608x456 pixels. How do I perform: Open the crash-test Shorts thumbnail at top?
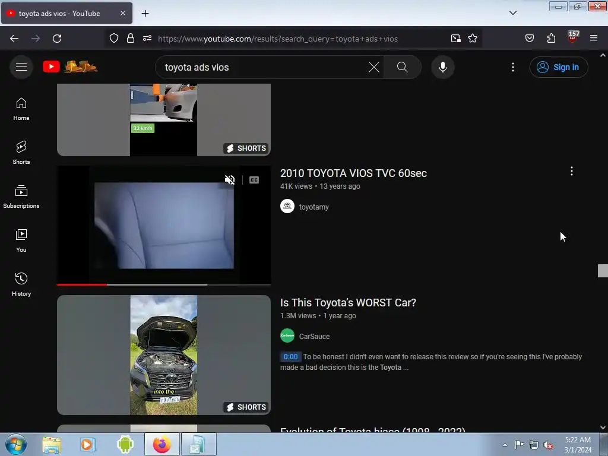pos(164,120)
